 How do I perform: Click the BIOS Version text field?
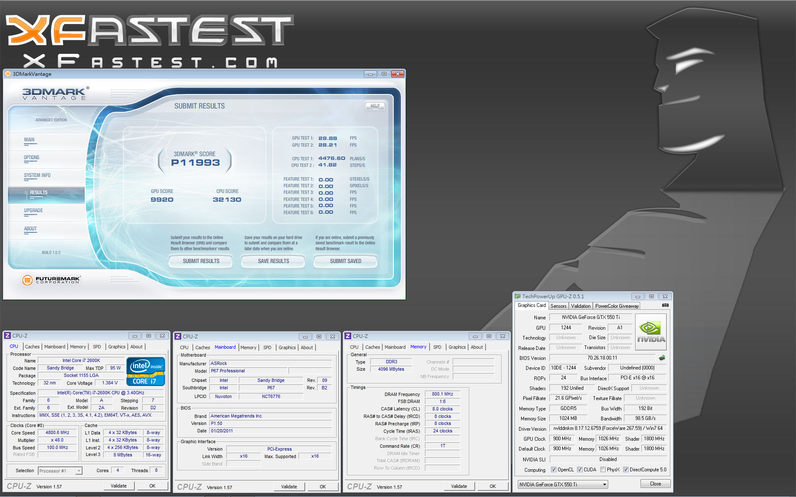(602, 358)
